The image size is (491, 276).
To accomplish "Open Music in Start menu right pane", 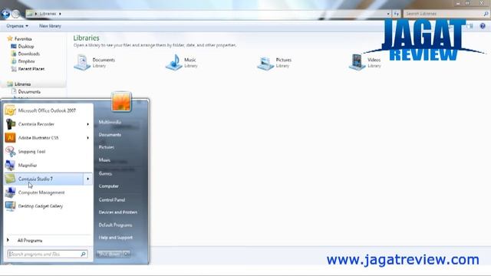I will point(104,160).
